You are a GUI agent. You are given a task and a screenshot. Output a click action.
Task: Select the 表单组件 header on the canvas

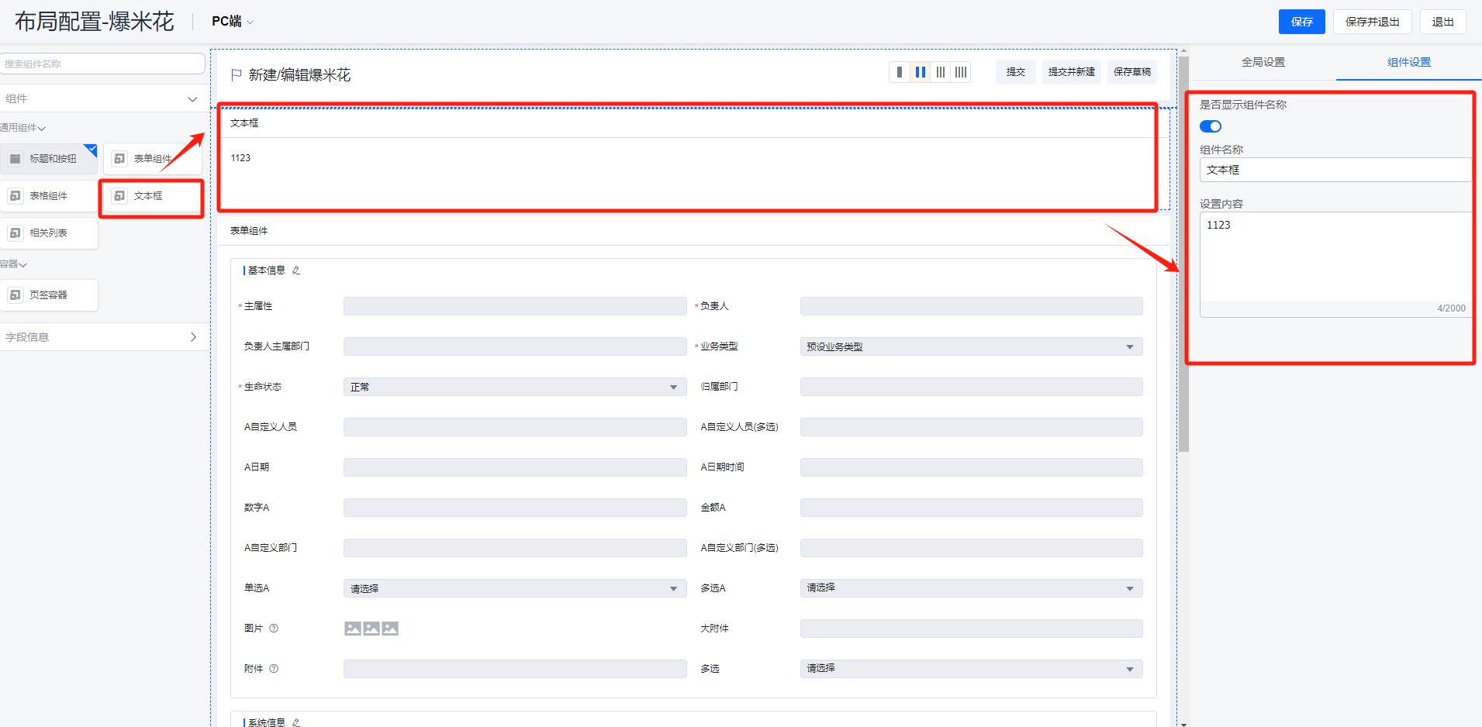tap(249, 231)
